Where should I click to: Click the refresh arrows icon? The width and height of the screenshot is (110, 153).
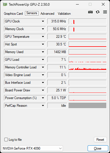98,12
